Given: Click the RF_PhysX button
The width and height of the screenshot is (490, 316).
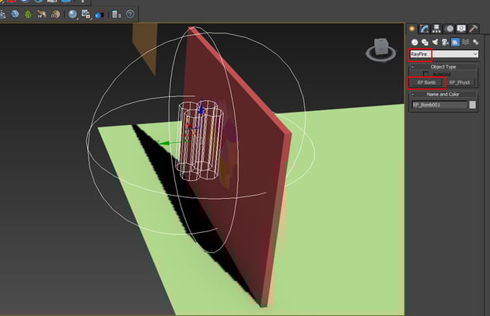Looking at the screenshot, I should (461, 82).
